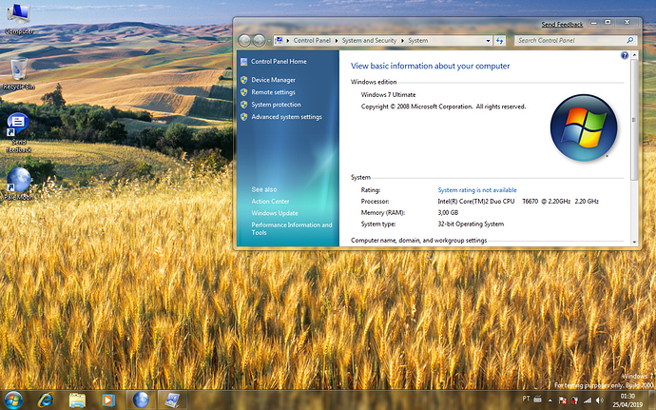656x410 pixels.
Task: Open Advanced system settings
Action: point(286,117)
